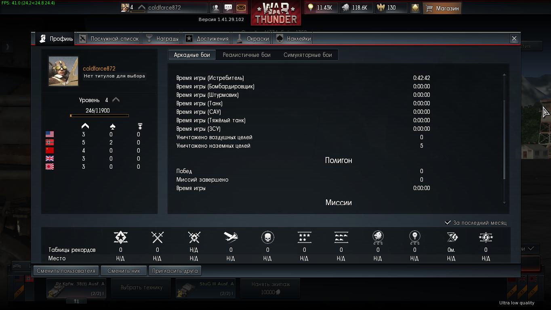Select the 'Симуляторные бои' mode
The width and height of the screenshot is (551, 310).
coord(307,55)
